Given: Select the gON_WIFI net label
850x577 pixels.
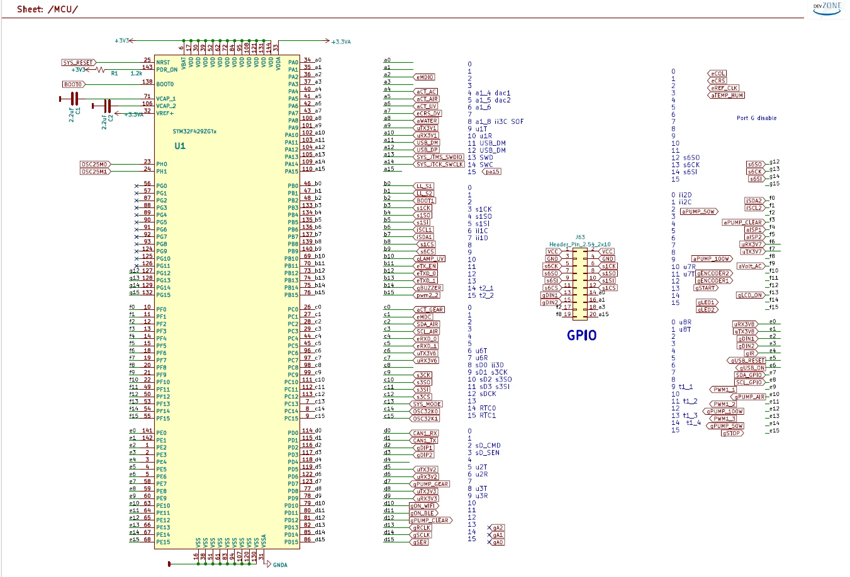Looking at the screenshot, I should 423,506.
